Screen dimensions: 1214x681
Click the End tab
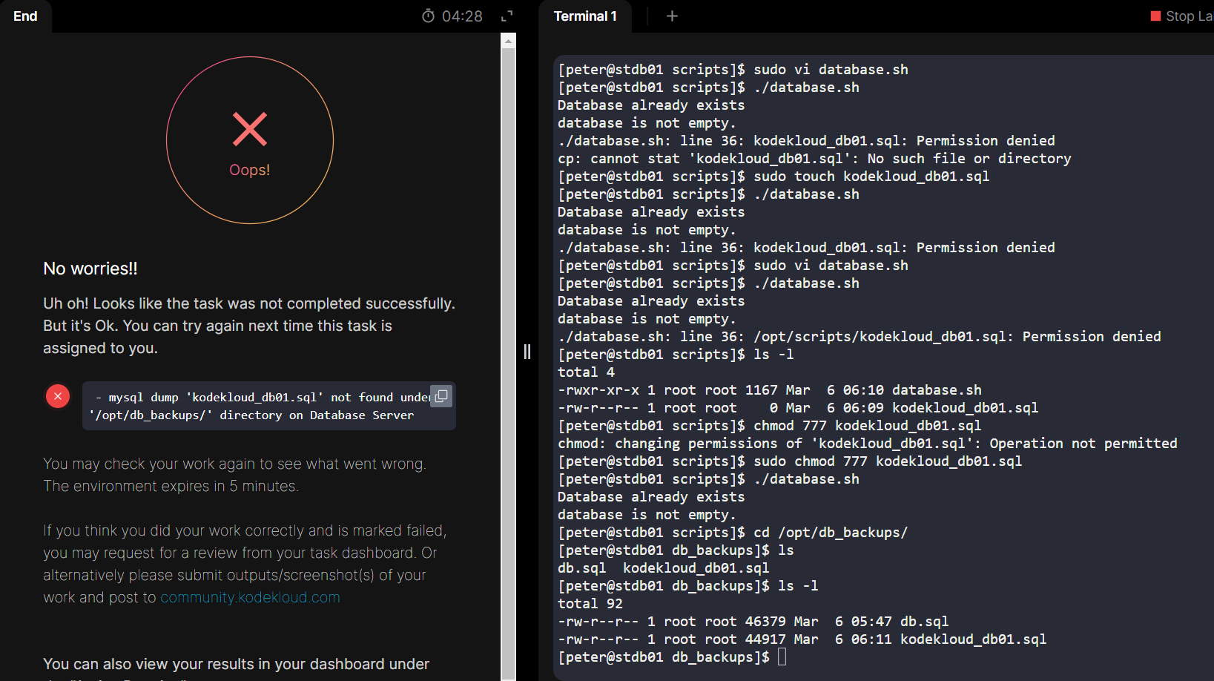25,16
